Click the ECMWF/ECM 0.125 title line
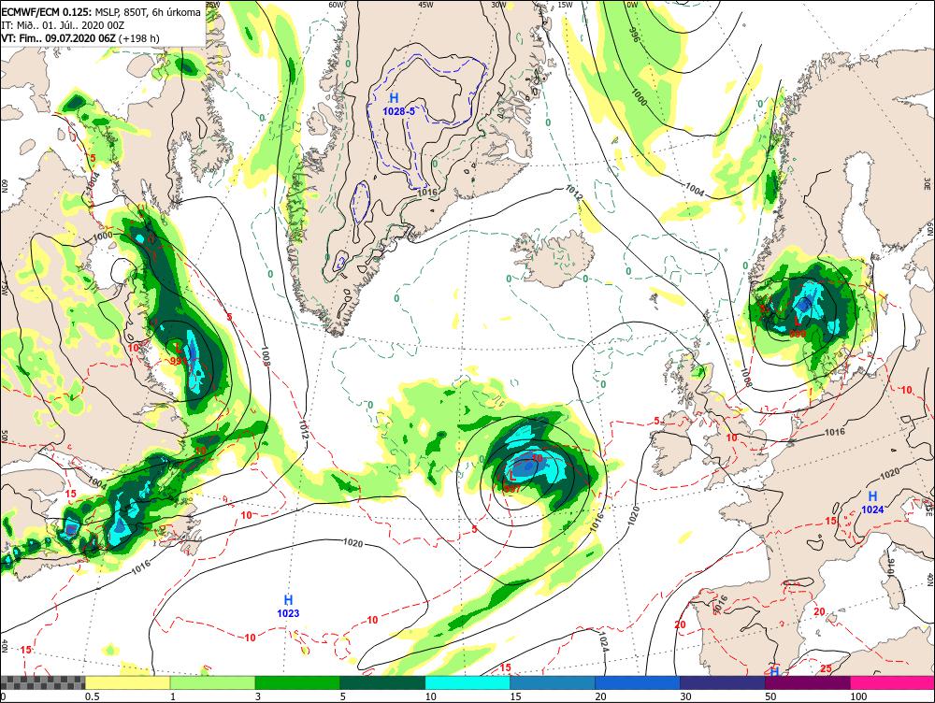 [101, 12]
